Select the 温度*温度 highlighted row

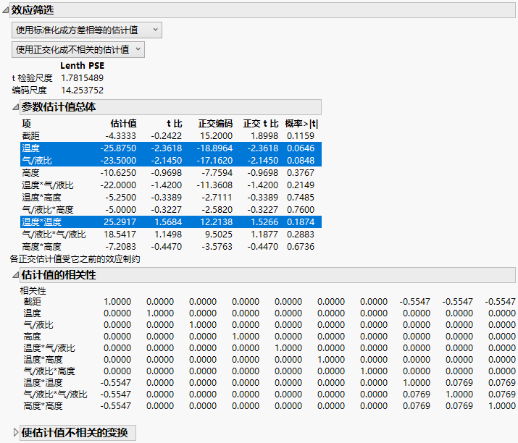171,221
